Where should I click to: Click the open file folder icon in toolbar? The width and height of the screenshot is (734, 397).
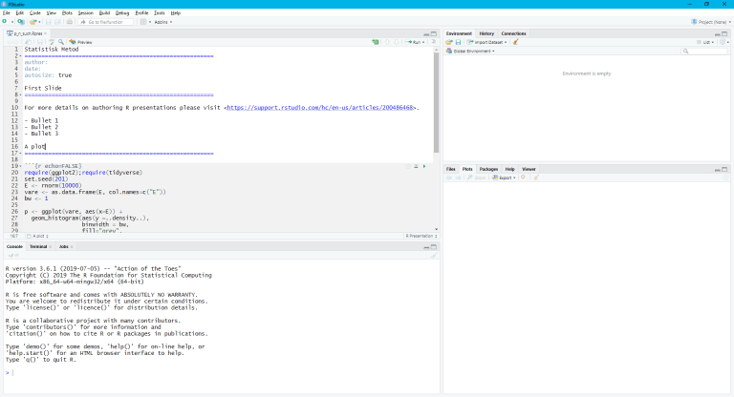coord(33,21)
